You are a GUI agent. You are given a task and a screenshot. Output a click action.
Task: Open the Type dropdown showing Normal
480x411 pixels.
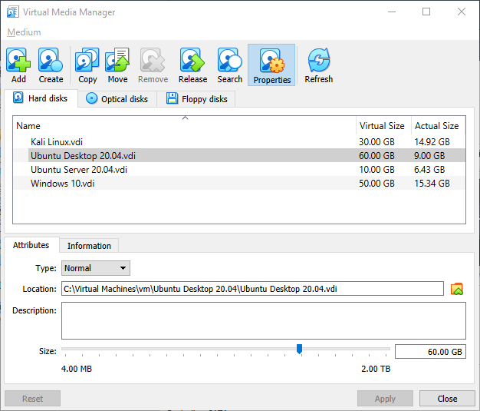pyautogui.click(x=96, y=268)
